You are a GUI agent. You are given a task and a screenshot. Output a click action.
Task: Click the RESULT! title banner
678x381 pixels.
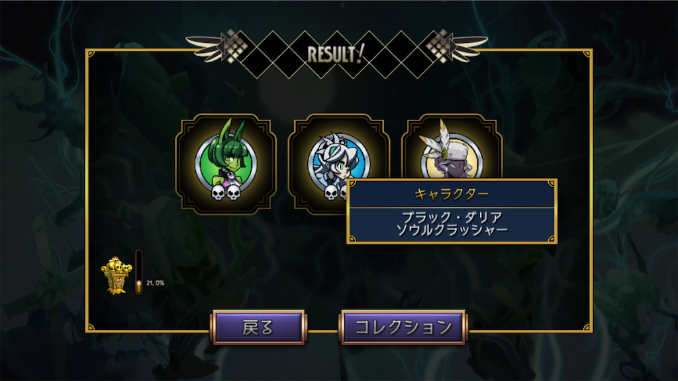point(336,54)
